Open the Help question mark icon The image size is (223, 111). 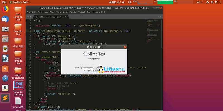click(x=5, y=78)
